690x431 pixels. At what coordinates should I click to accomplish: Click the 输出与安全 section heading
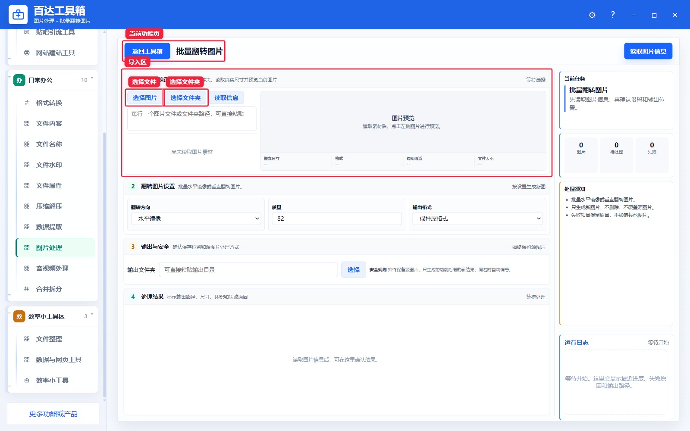tap(155, 247)
